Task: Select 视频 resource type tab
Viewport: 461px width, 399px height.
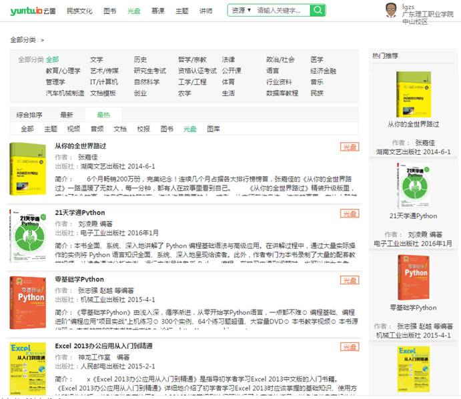Action: coord(74,129)
